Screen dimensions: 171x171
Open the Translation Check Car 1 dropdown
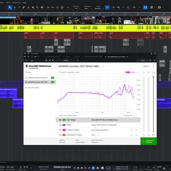[95, 135]
